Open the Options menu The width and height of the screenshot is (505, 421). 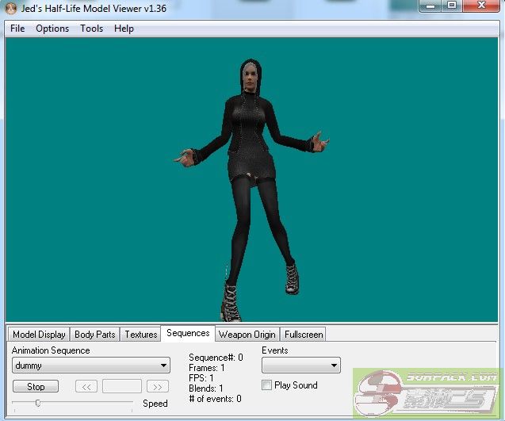pos(52,29)
